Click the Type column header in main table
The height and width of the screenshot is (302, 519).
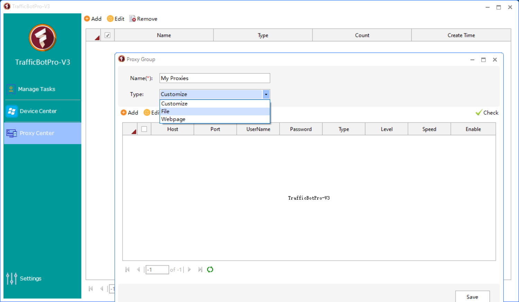263,35
